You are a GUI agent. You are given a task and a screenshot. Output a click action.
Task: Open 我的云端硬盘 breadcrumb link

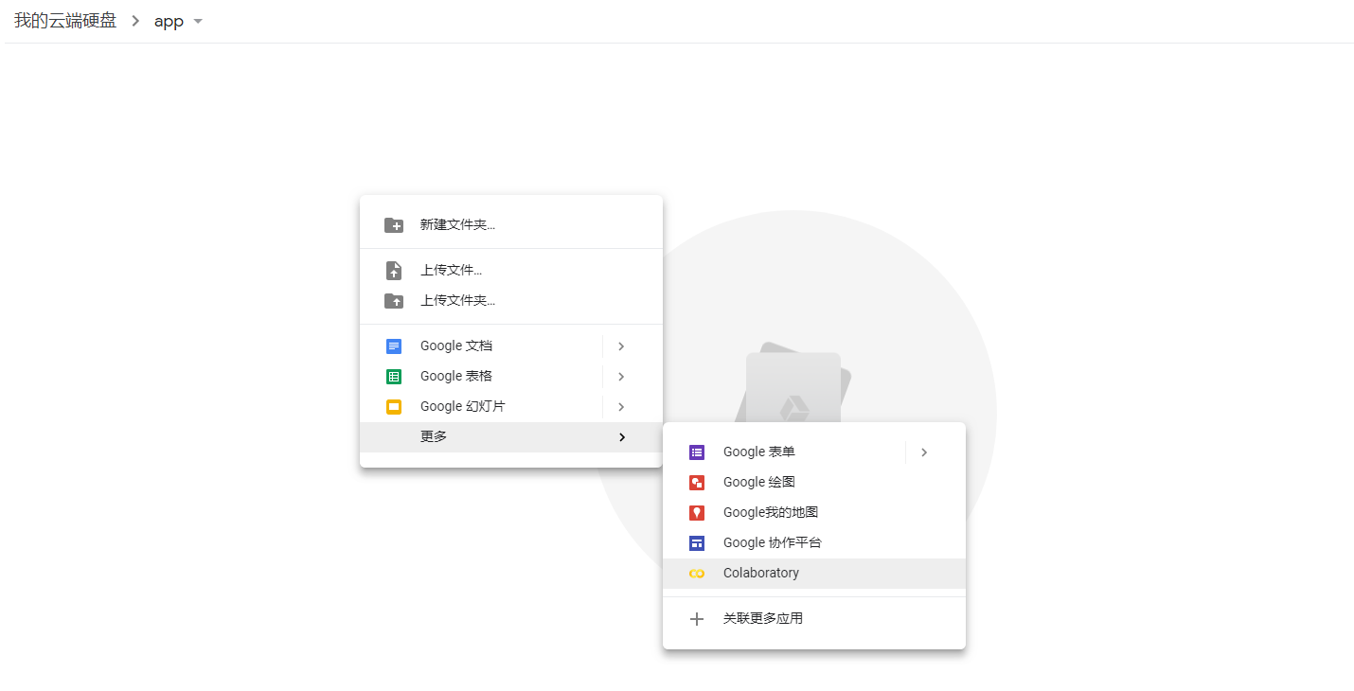(62, 20)
